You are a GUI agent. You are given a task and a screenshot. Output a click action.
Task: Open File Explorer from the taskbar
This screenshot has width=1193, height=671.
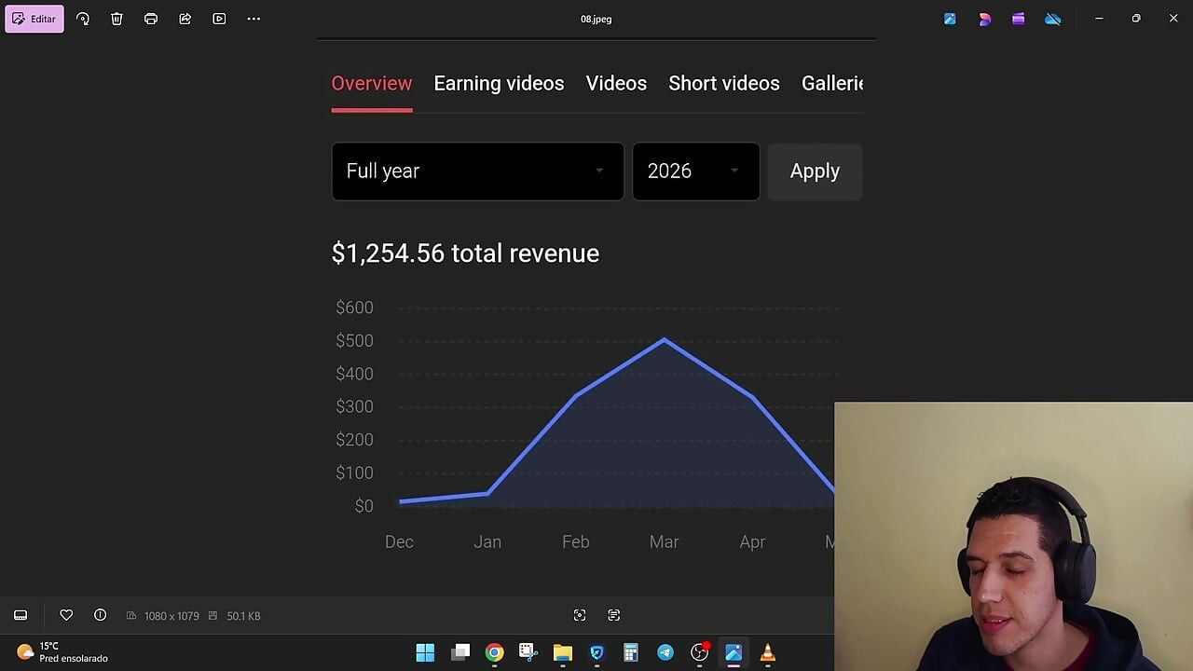pyautogui.click(x=563, y=652)
